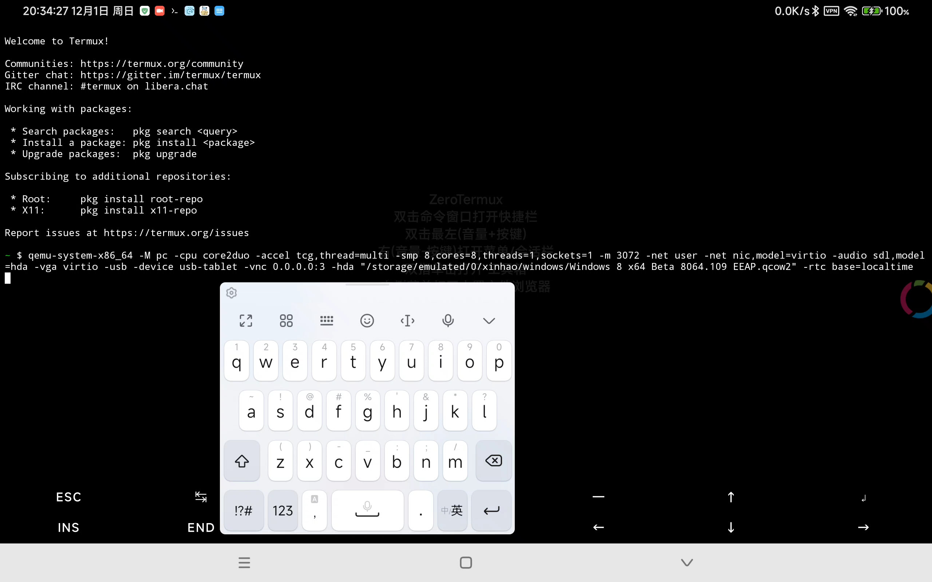
Task: Tap the p key
Action: [499, 361]
